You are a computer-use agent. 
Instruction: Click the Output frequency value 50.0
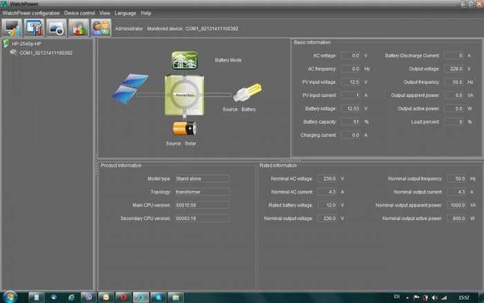click(454, 82)
